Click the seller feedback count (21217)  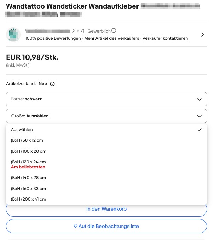(78, 31)
